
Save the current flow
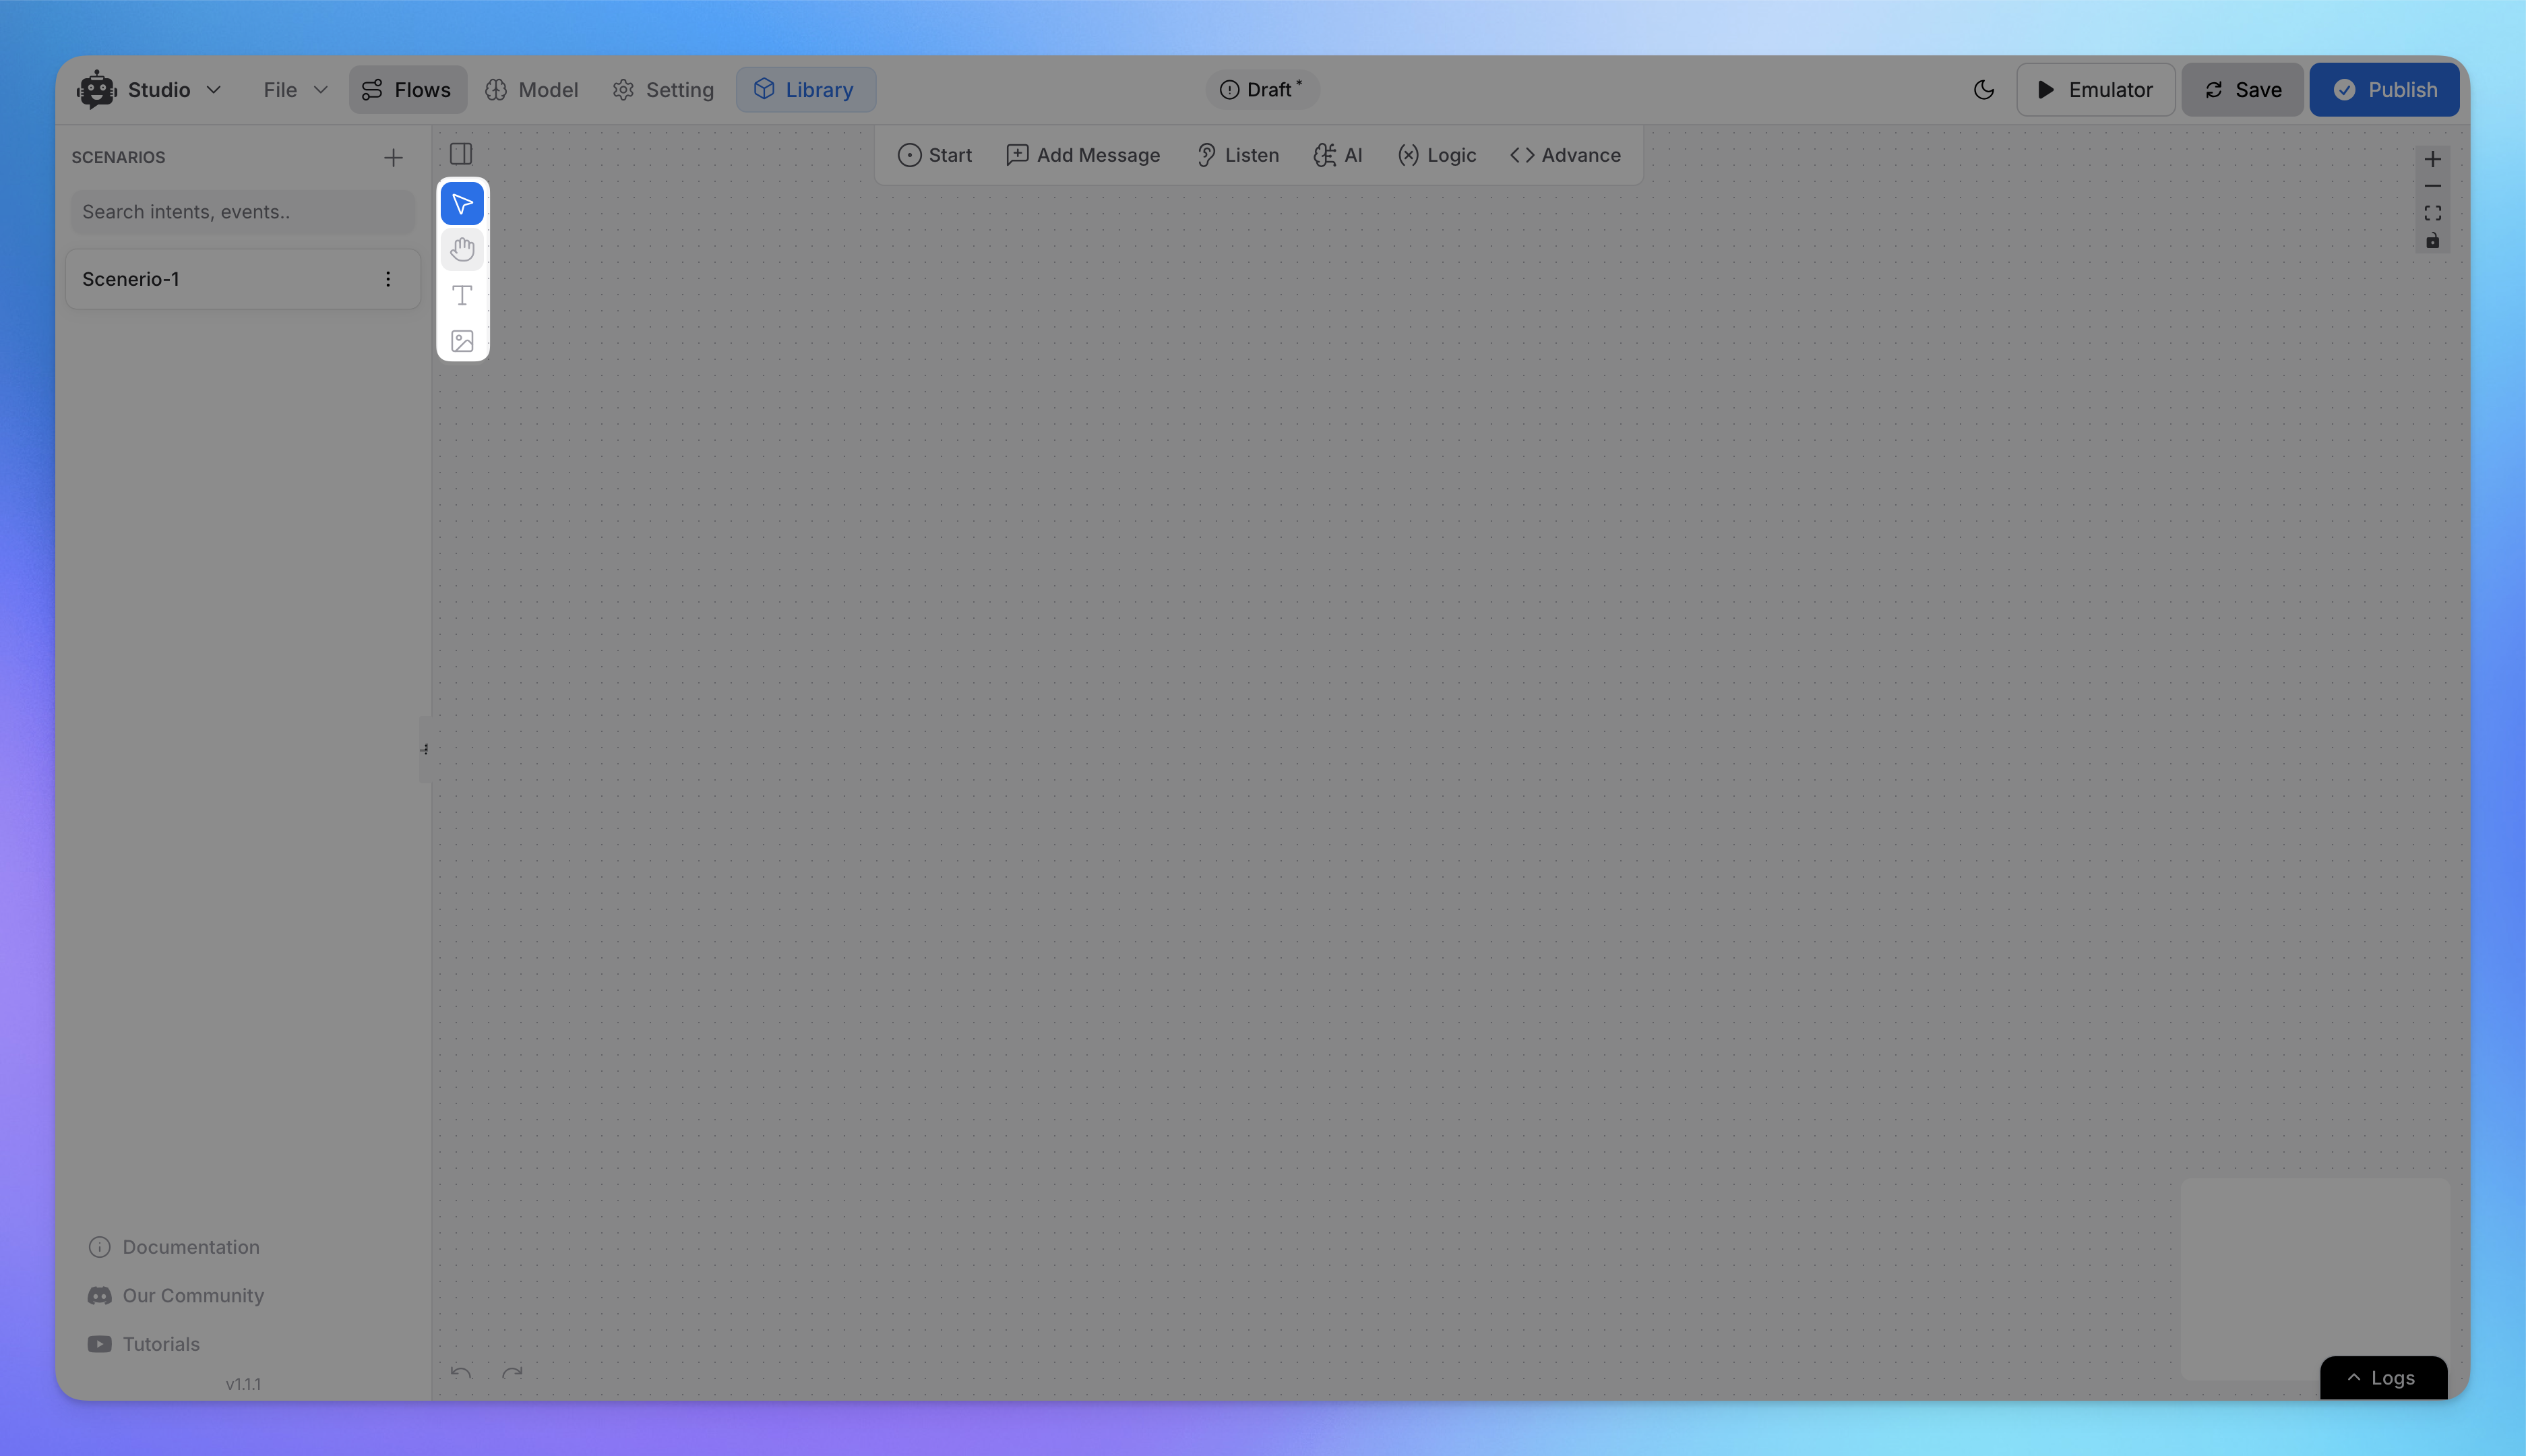tap(2242, 90)
